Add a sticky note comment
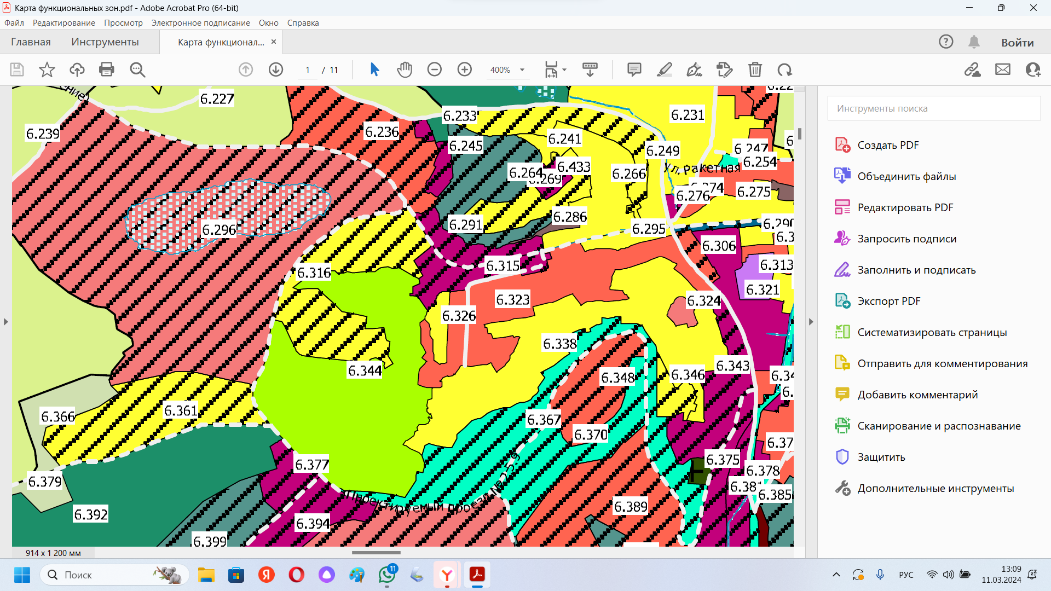1051x591 pixels. point(634,69)
